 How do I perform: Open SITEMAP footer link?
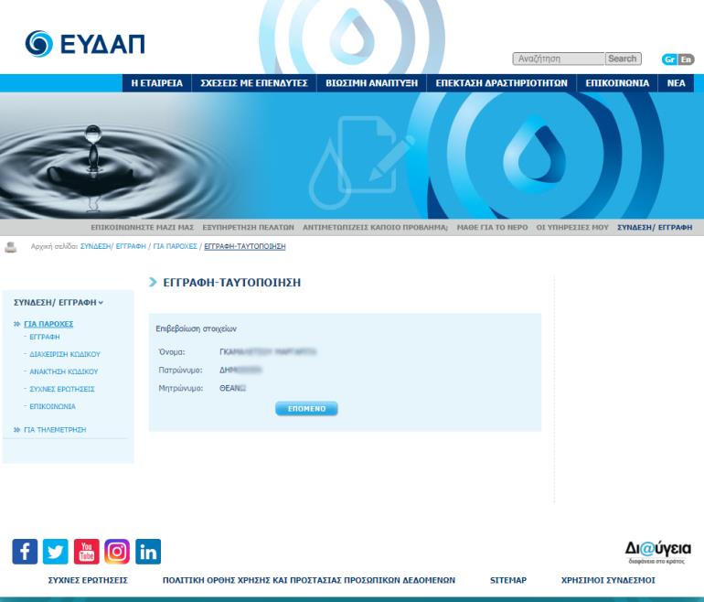click(x=507, y=580)
